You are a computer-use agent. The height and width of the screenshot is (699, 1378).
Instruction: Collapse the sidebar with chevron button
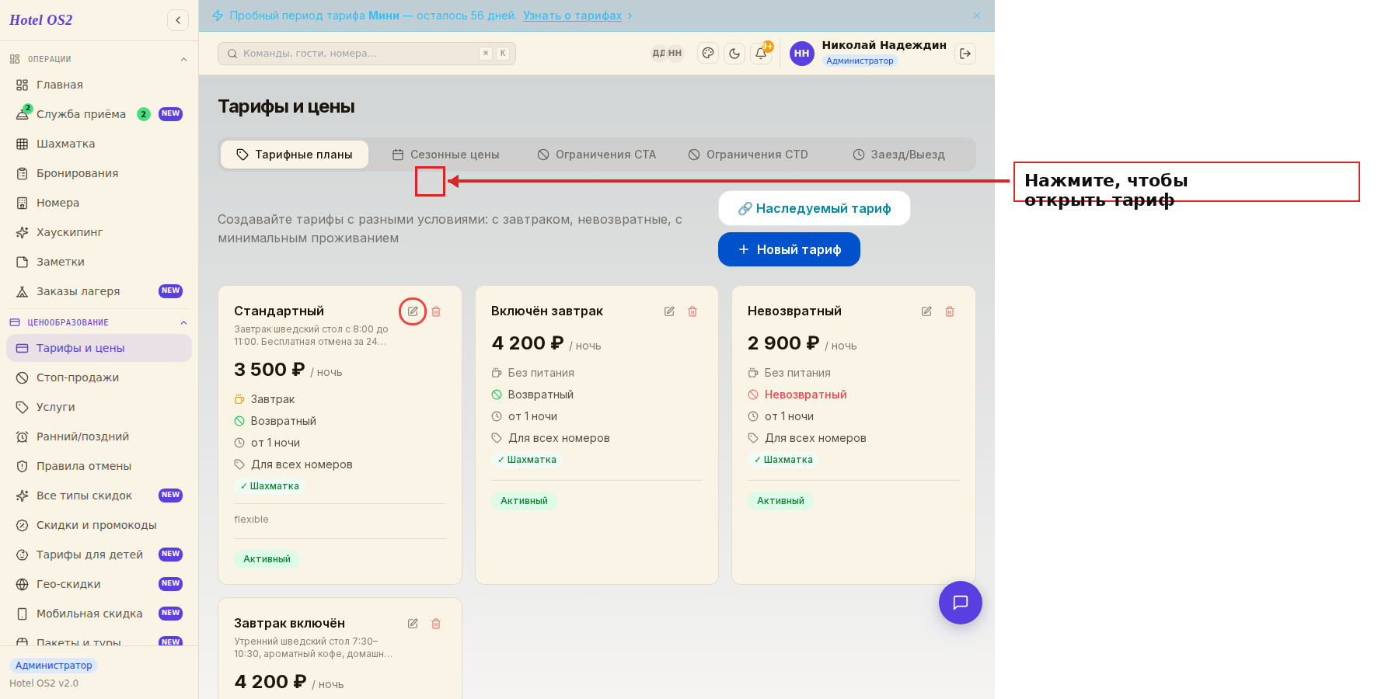(178, 20)
